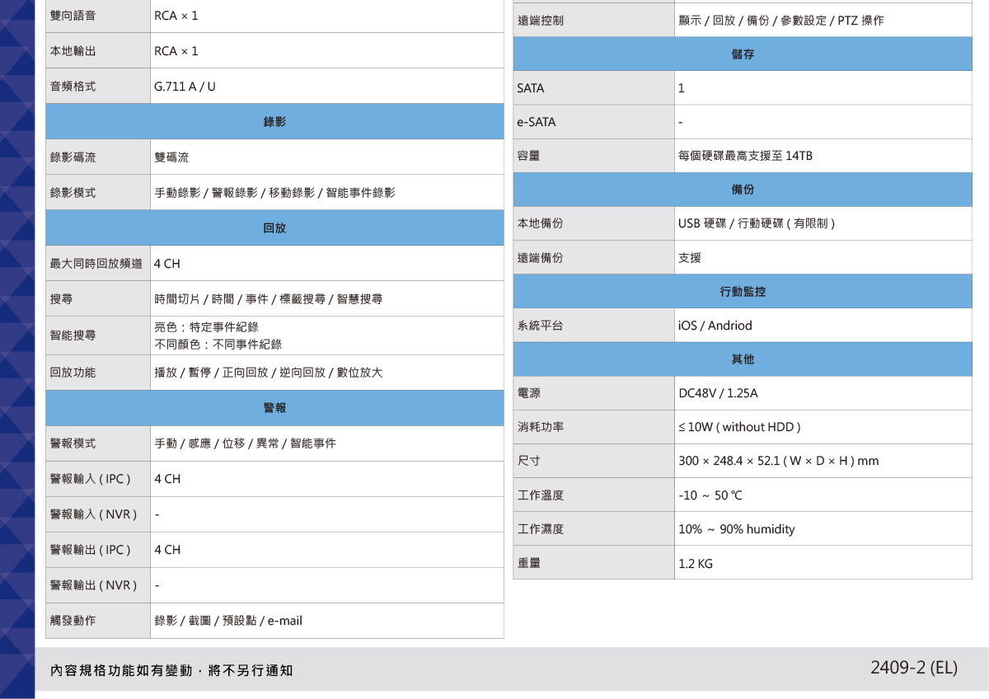Select the 手動 / 感應 / 位移 alarm text
The height and width of the screenshot is (699, 989).
[246, 443]
